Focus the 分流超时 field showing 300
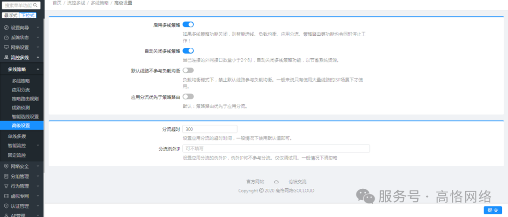 [210, 129]
